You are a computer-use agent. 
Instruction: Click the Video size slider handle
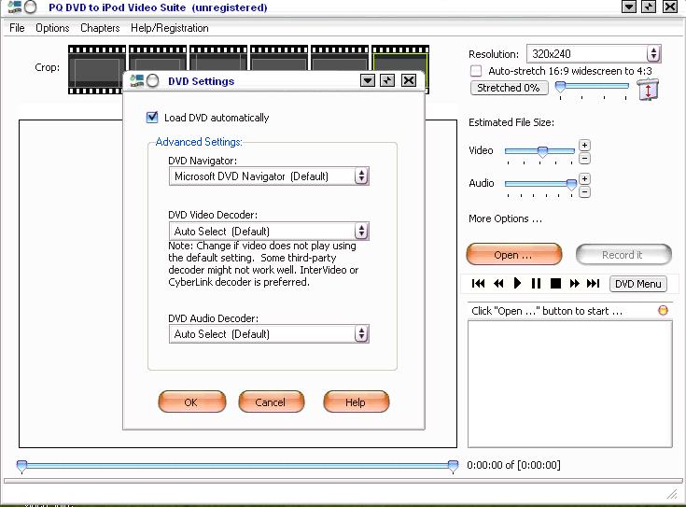[542, 151]
